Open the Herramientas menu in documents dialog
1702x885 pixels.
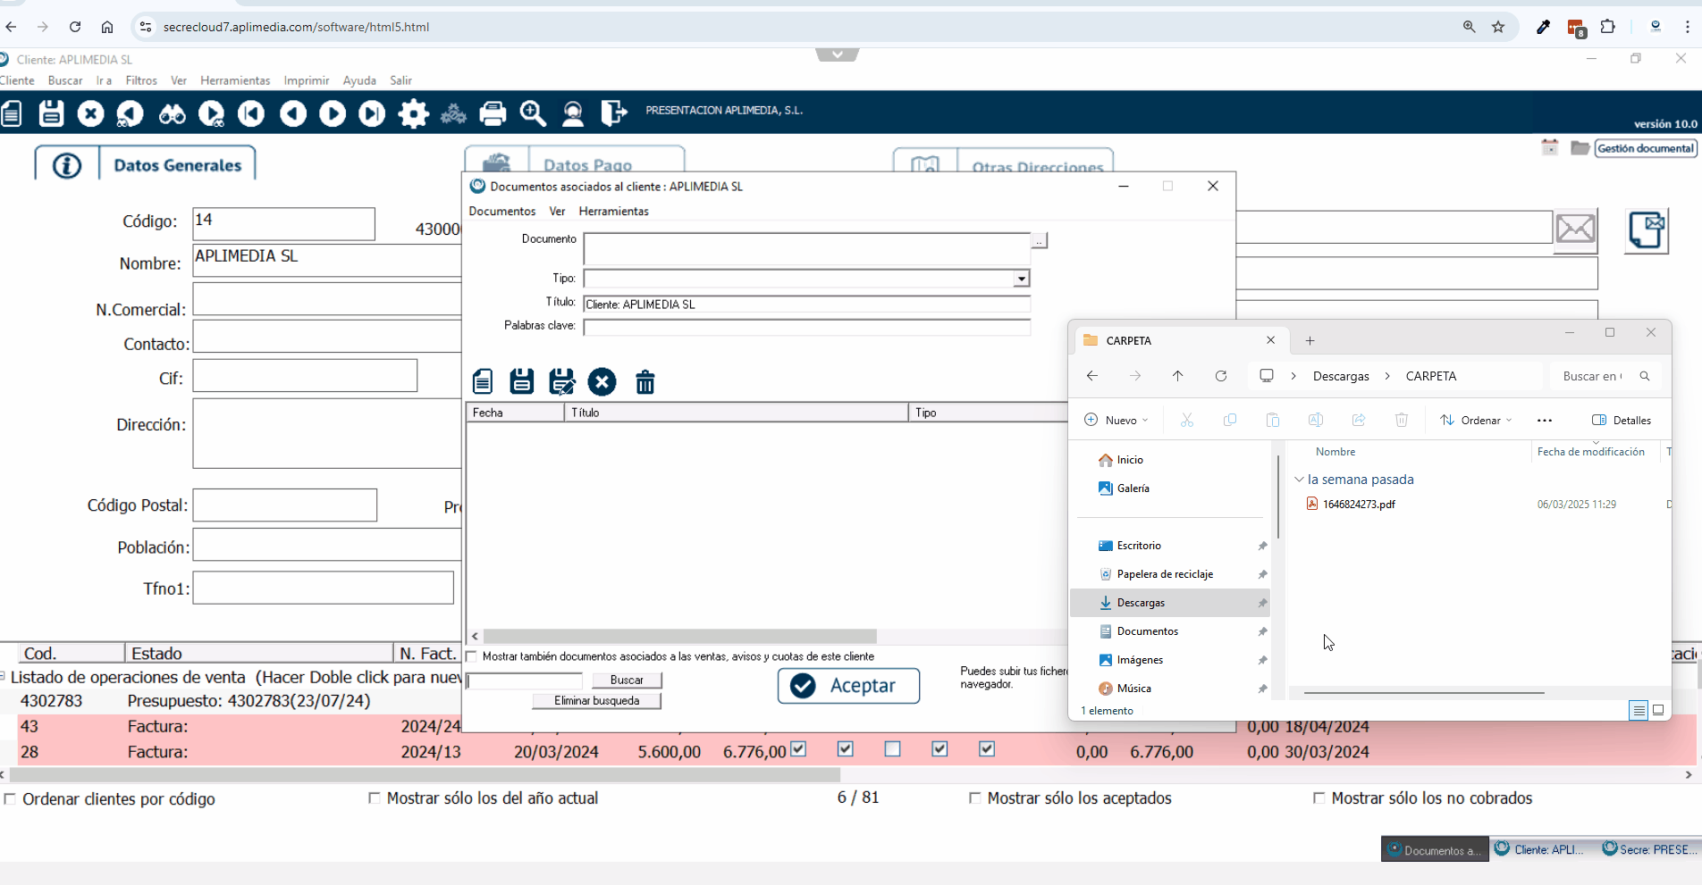pyautogui.click(x=613, y=212)
